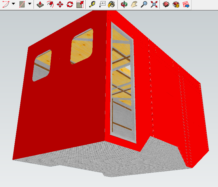Screen dimensions: 218x187
Task: Open the 3D Warehouse icon
Action: click(x=166, y=4)
